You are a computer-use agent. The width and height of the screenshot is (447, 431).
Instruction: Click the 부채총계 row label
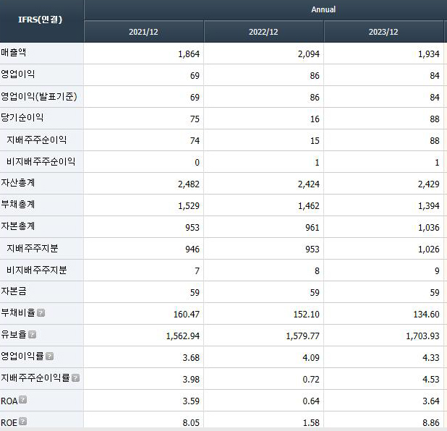[x=17, y=205]
